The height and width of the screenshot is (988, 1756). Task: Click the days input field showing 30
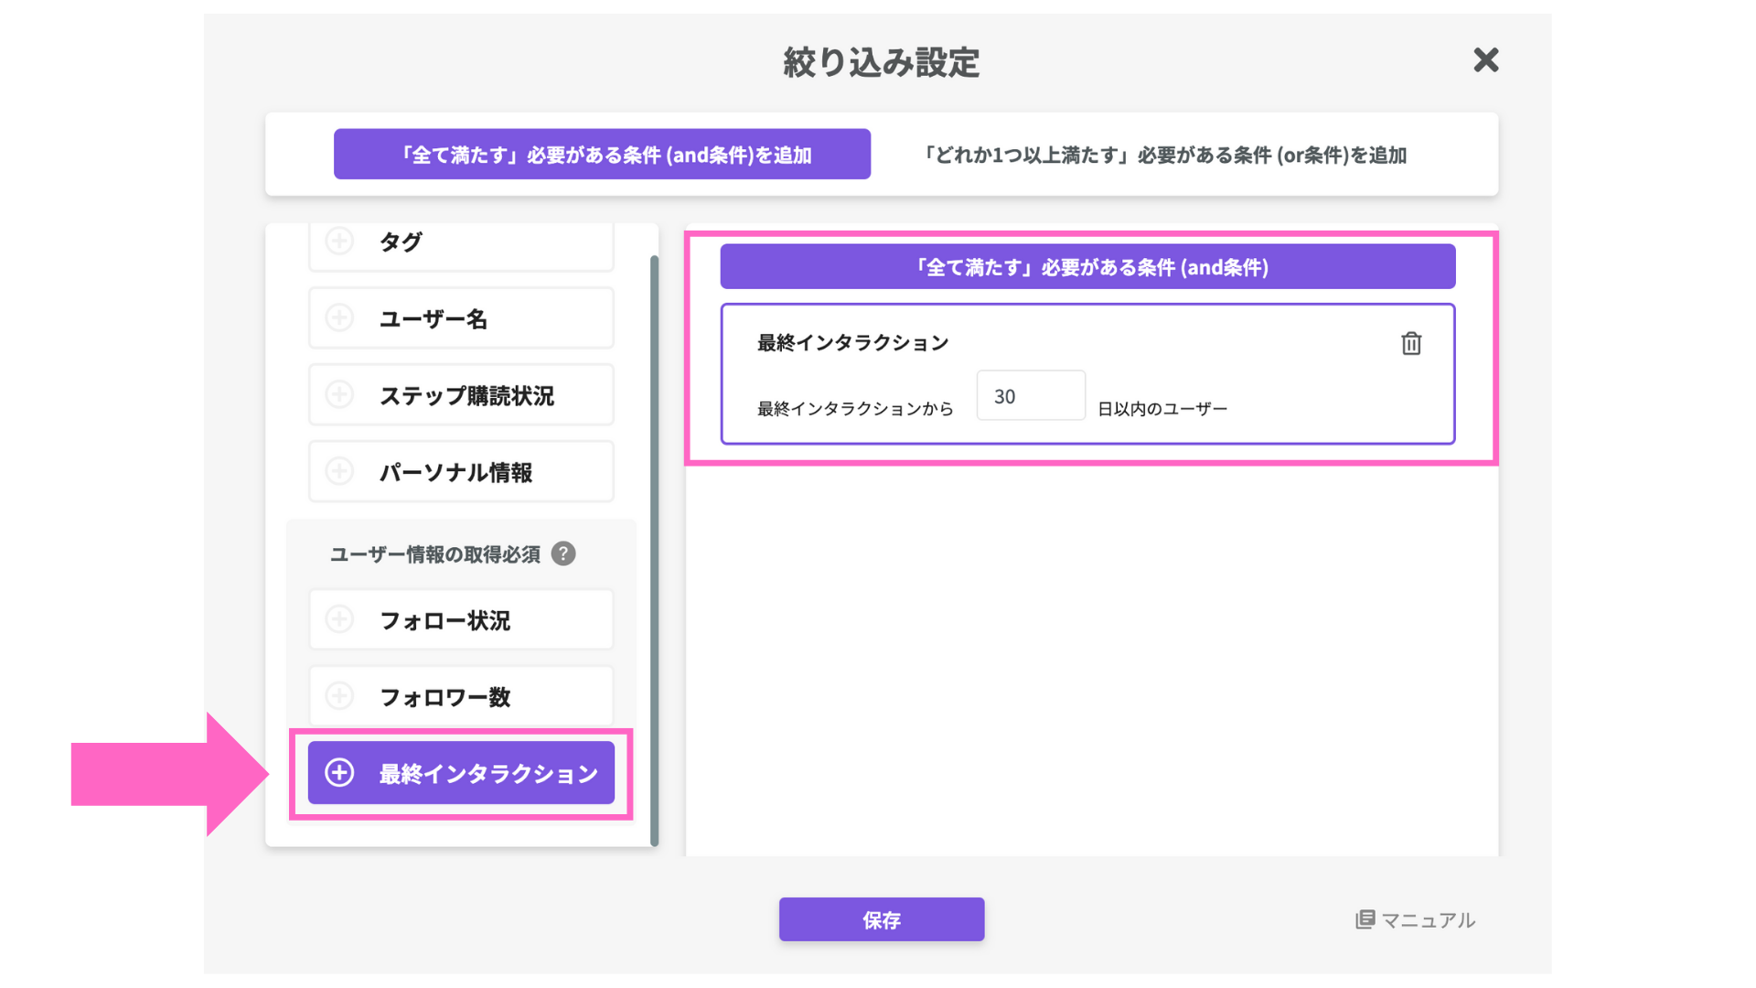[1030, 396]
